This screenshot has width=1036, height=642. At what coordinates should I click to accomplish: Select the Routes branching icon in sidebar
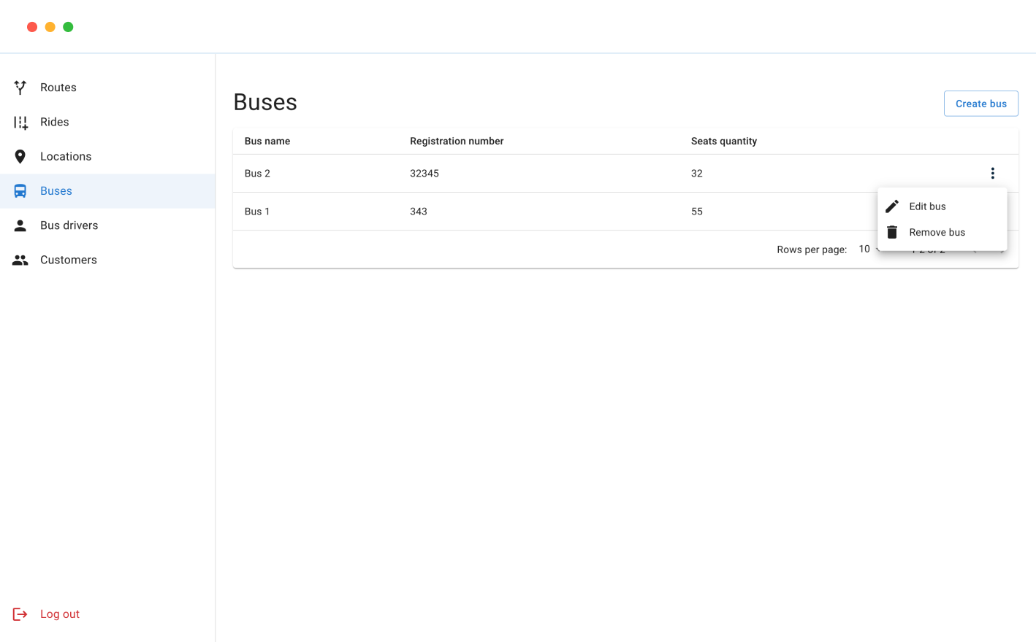20,87
